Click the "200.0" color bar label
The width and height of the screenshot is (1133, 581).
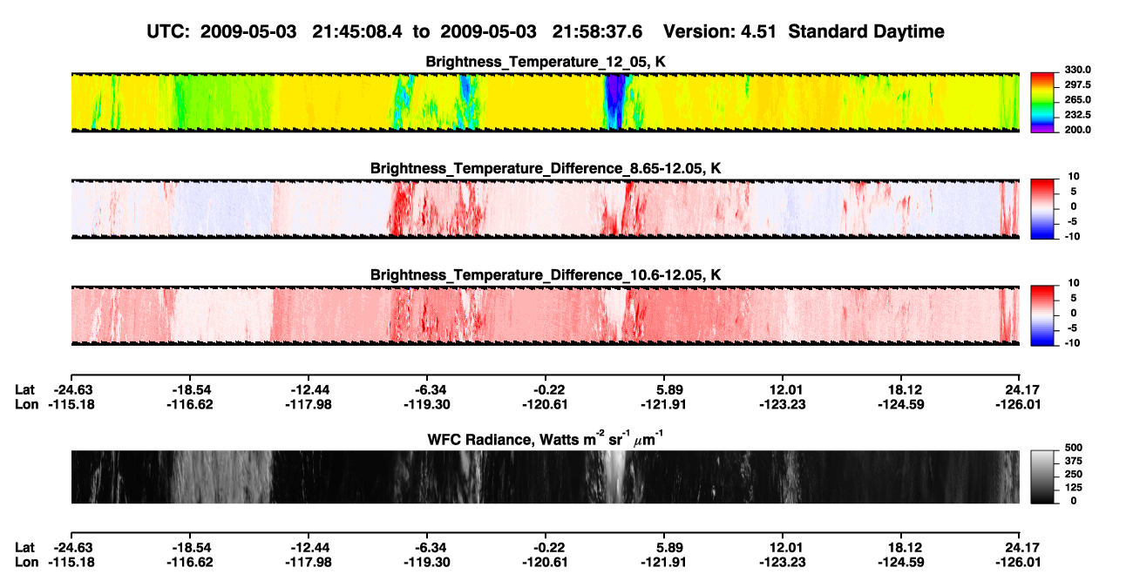tap(1078, 130)
